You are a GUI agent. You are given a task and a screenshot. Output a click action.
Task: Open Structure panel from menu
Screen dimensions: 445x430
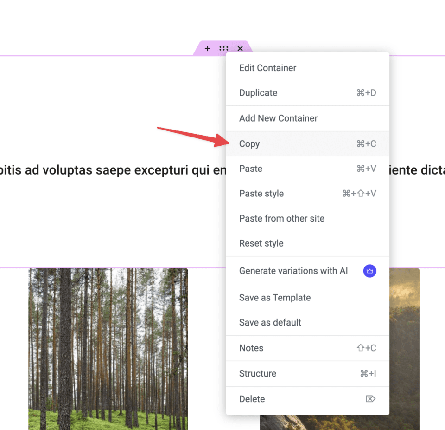(x=258, y=373)
